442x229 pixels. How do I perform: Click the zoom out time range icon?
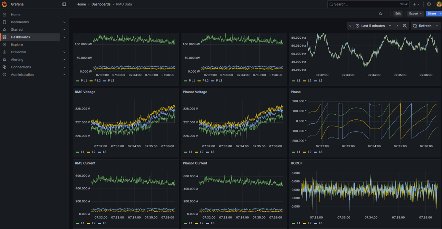(x=405, y=26)
